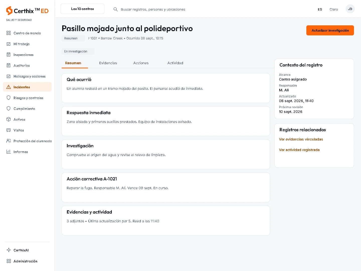
Task: Toggle the Claro theme switch
Action: point(334,9)
